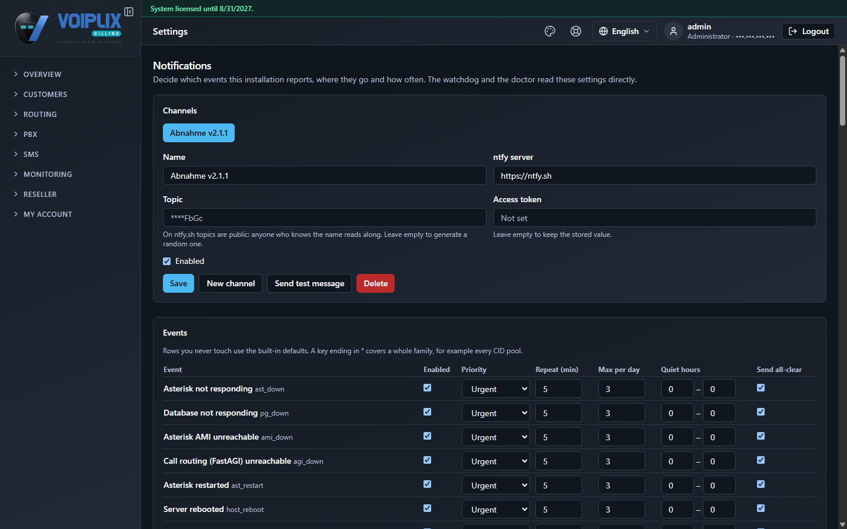Toggle Enabled for Asterisk not responding
The height and width of the screenshot is (529, 847).
click(428, 388)
